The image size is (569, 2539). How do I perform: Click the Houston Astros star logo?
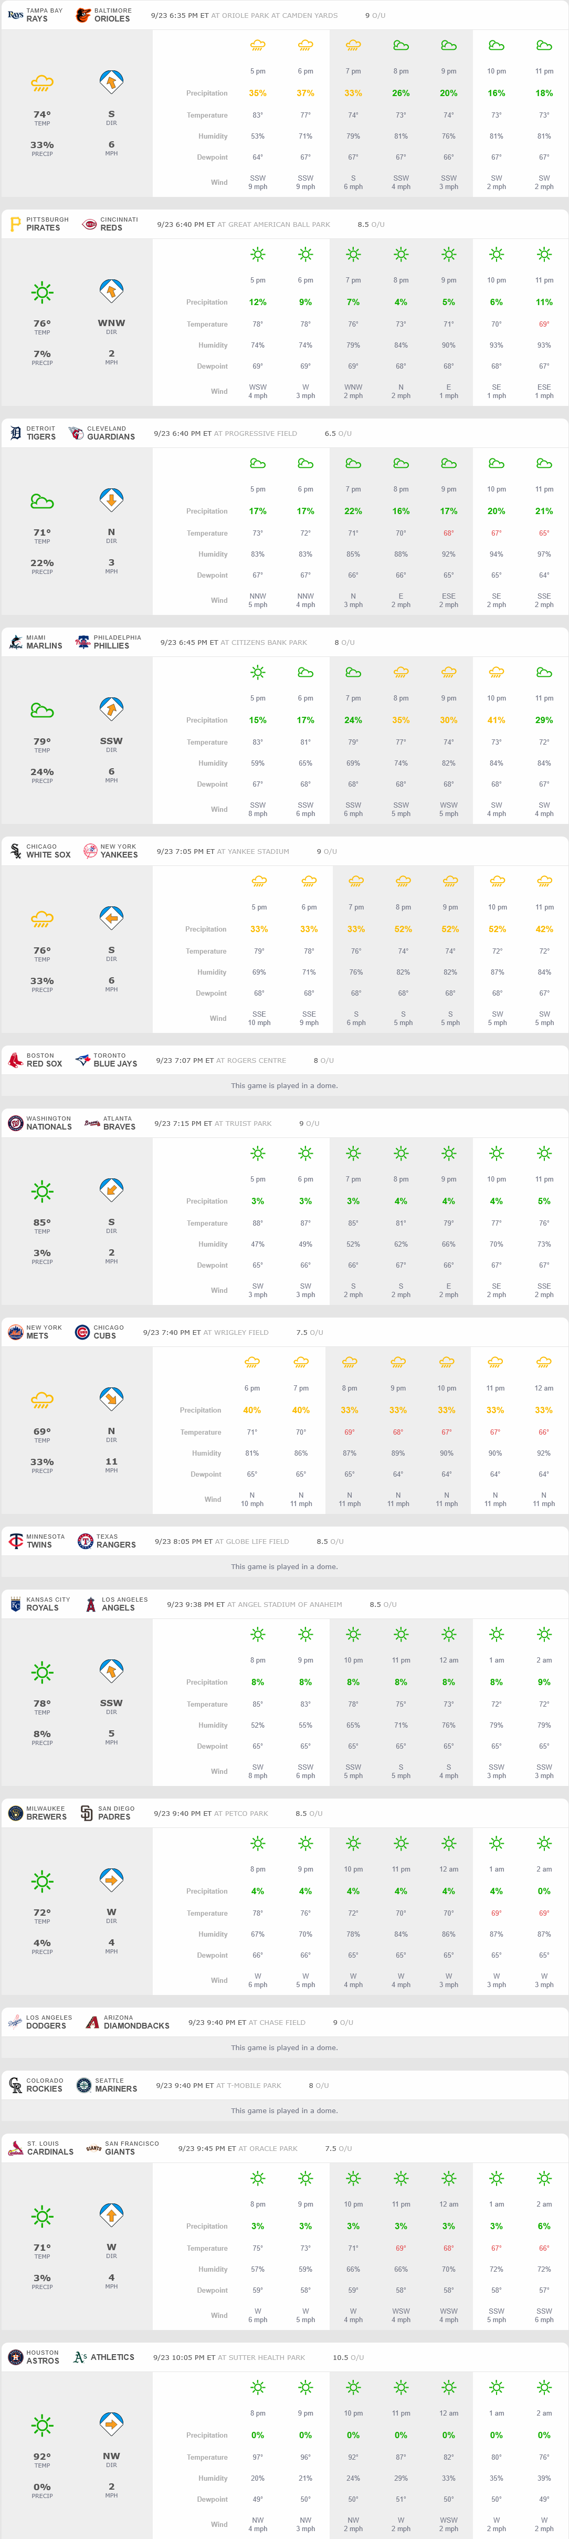(x=15, y=2357)
